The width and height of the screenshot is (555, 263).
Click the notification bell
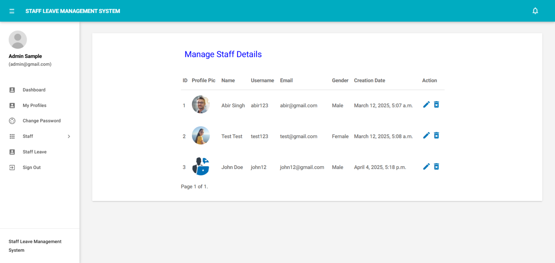click(535, 10)
